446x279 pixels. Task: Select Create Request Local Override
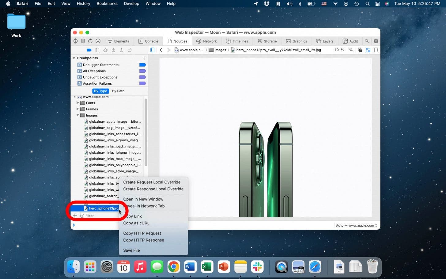pos(152,182)
